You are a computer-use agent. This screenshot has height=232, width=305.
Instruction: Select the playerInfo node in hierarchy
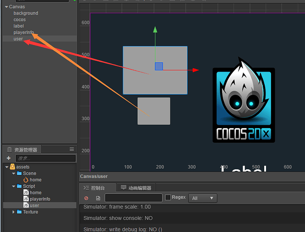[x=24, y=32]
